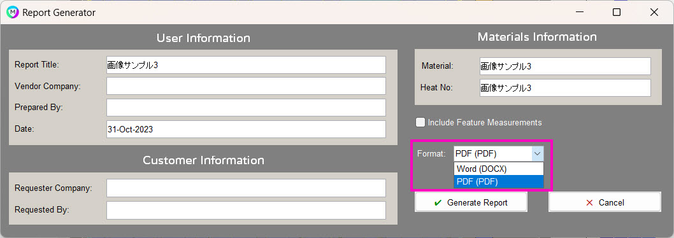This screenshot has height=238, width=674.
Task: Click the Material input field
Action: (x=565, y=66)
